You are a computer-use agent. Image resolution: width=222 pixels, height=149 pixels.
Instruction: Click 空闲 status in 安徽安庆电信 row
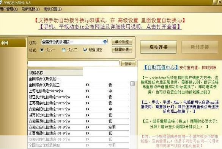point(112,127)
